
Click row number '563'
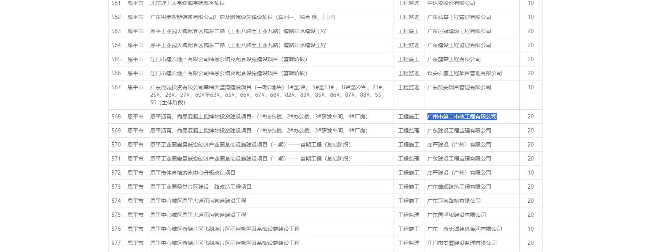pos(116,31)
